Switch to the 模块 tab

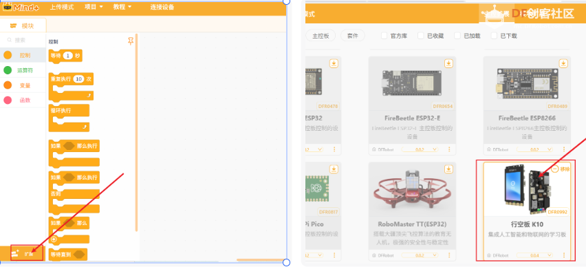coord(23,25)
